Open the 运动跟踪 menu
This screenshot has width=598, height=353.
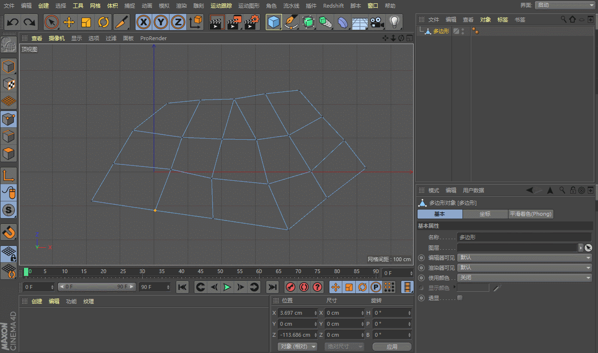click(x=221, y=6)
